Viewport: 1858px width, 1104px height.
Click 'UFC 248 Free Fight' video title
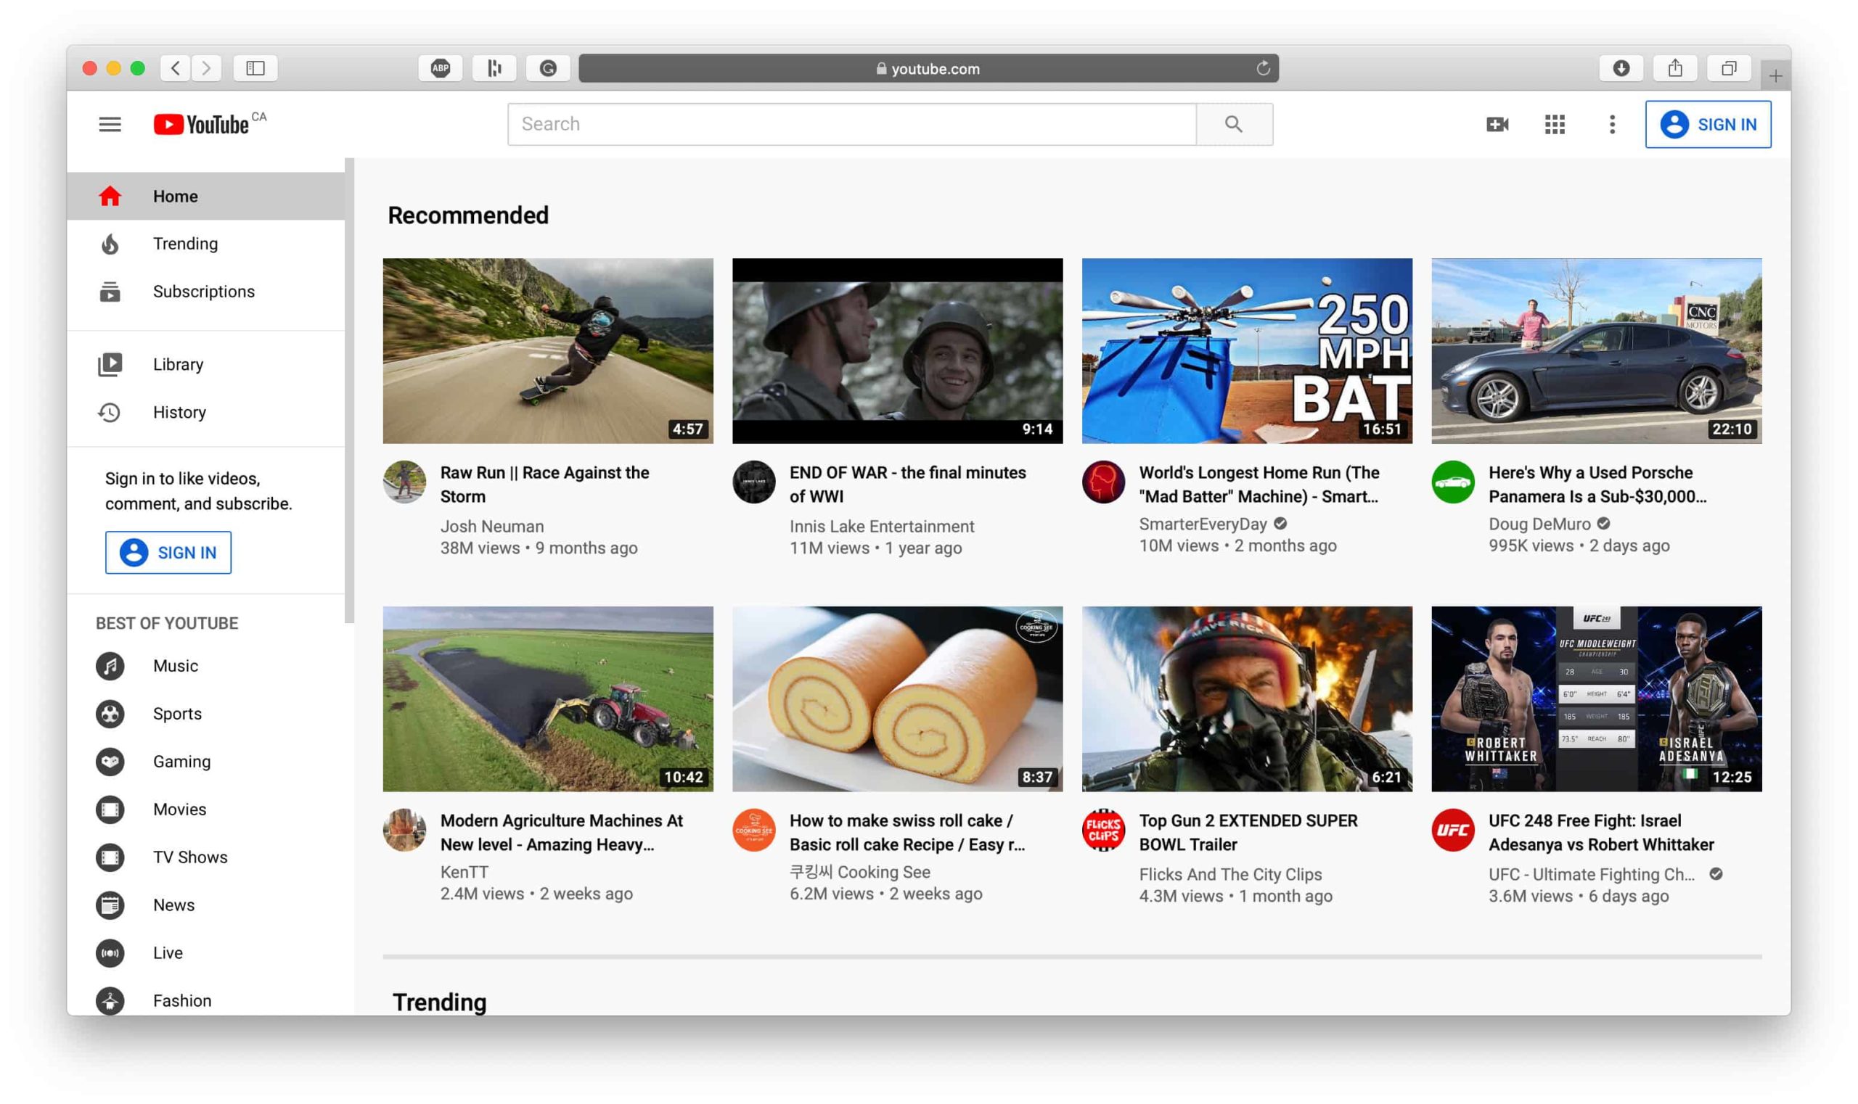pos(1601,833)
